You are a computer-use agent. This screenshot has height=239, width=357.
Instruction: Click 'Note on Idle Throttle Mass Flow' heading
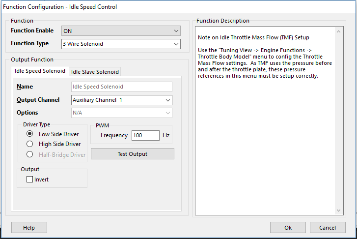[x=253, y=37]
